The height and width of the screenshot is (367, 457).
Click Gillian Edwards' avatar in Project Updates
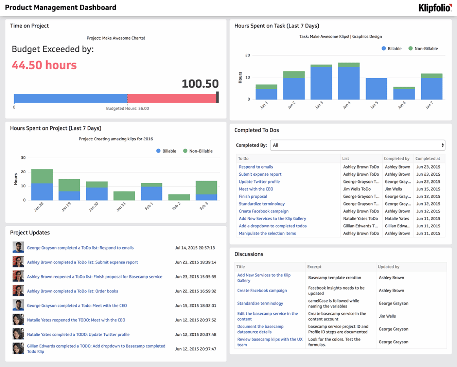click(18, 348)
